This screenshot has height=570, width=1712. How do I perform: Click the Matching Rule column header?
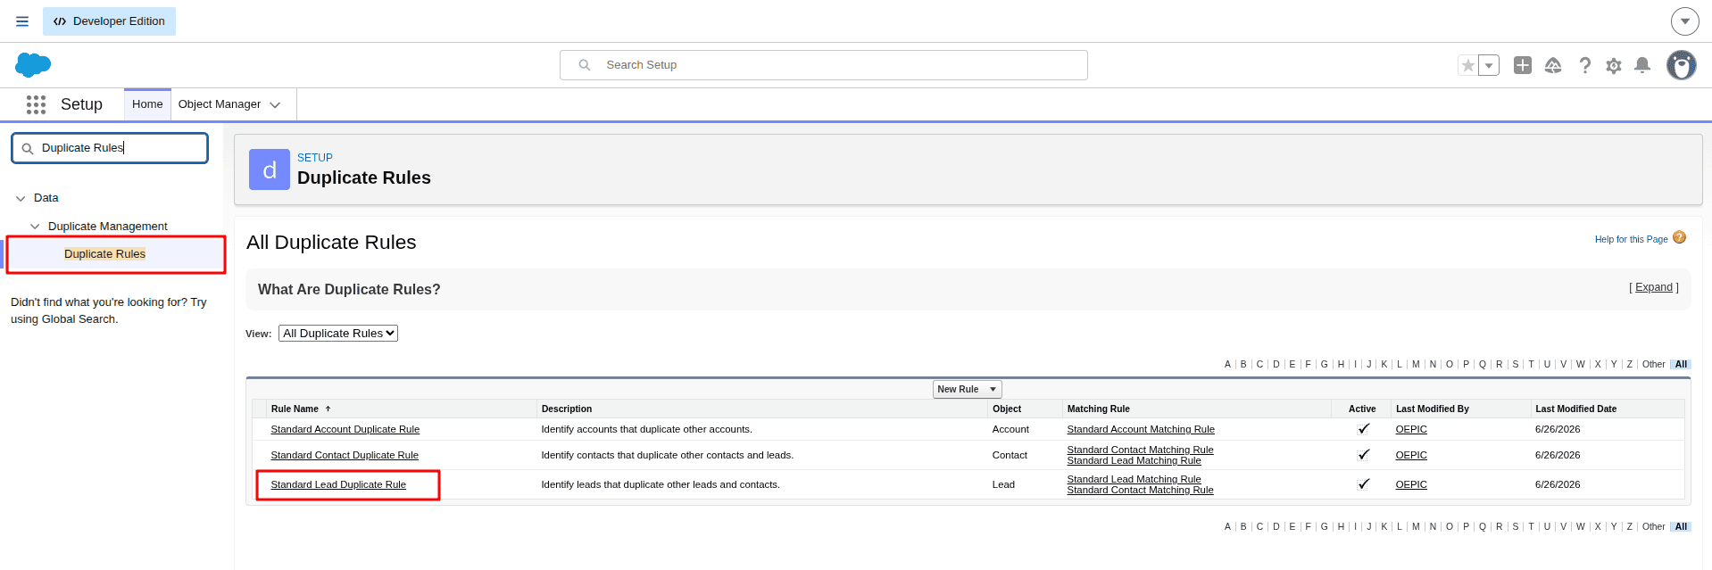(x=1098, y=409)
